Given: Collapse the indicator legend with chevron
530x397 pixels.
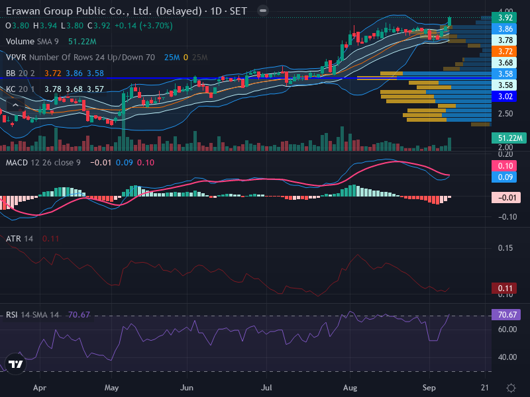Looking at the screenshot, I should [15, 105].
